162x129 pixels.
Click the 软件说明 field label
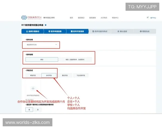point(29,55)
